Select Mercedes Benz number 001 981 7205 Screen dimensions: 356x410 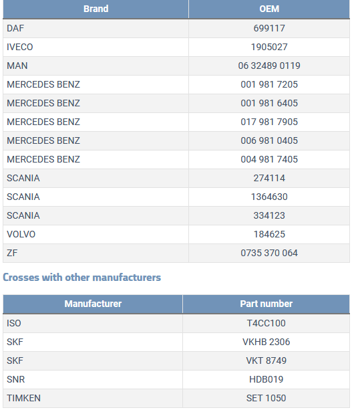coord(269,84)
